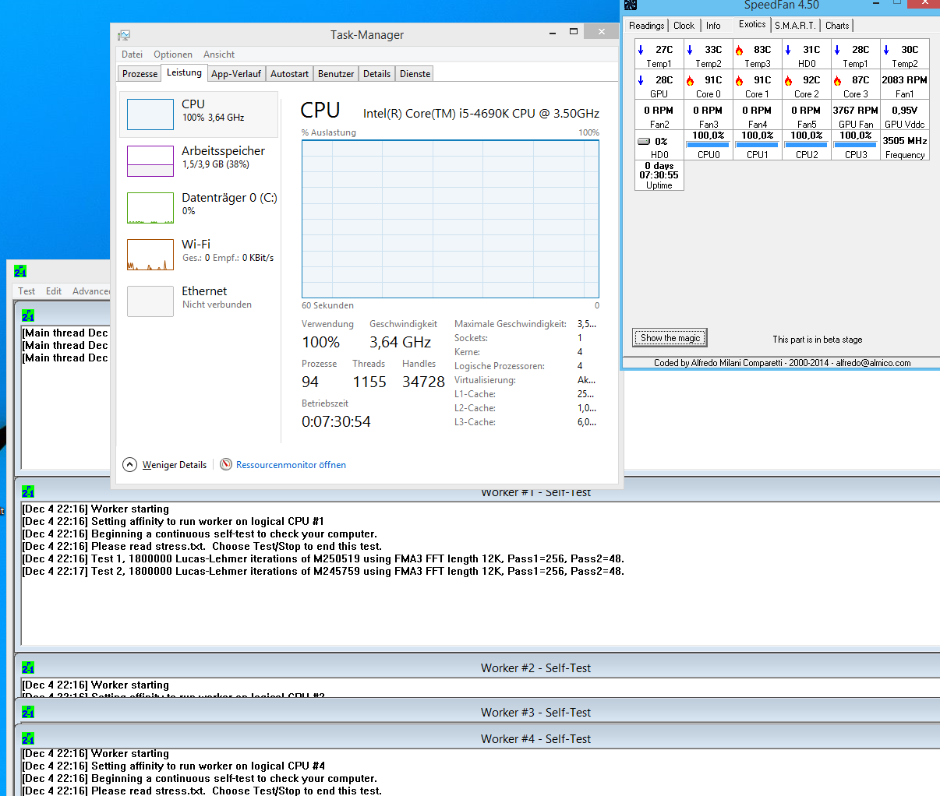Click Prime95 main window title icon
The height and width of the screenshot is (796, 940).
click(20, 271)
